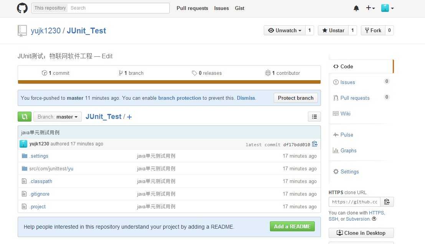Click the Protect branch button
The image size is (425, 244).
click(x=296, y=98)
